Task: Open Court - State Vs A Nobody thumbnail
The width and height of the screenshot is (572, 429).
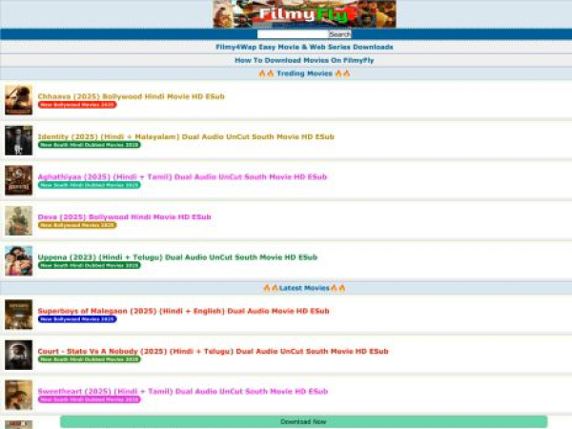Action: 19,355
